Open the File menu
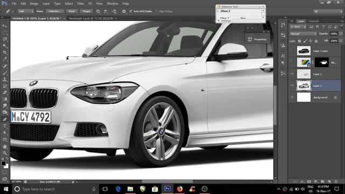The height and width of the screenshot is (194, 345). click(14, 4)
